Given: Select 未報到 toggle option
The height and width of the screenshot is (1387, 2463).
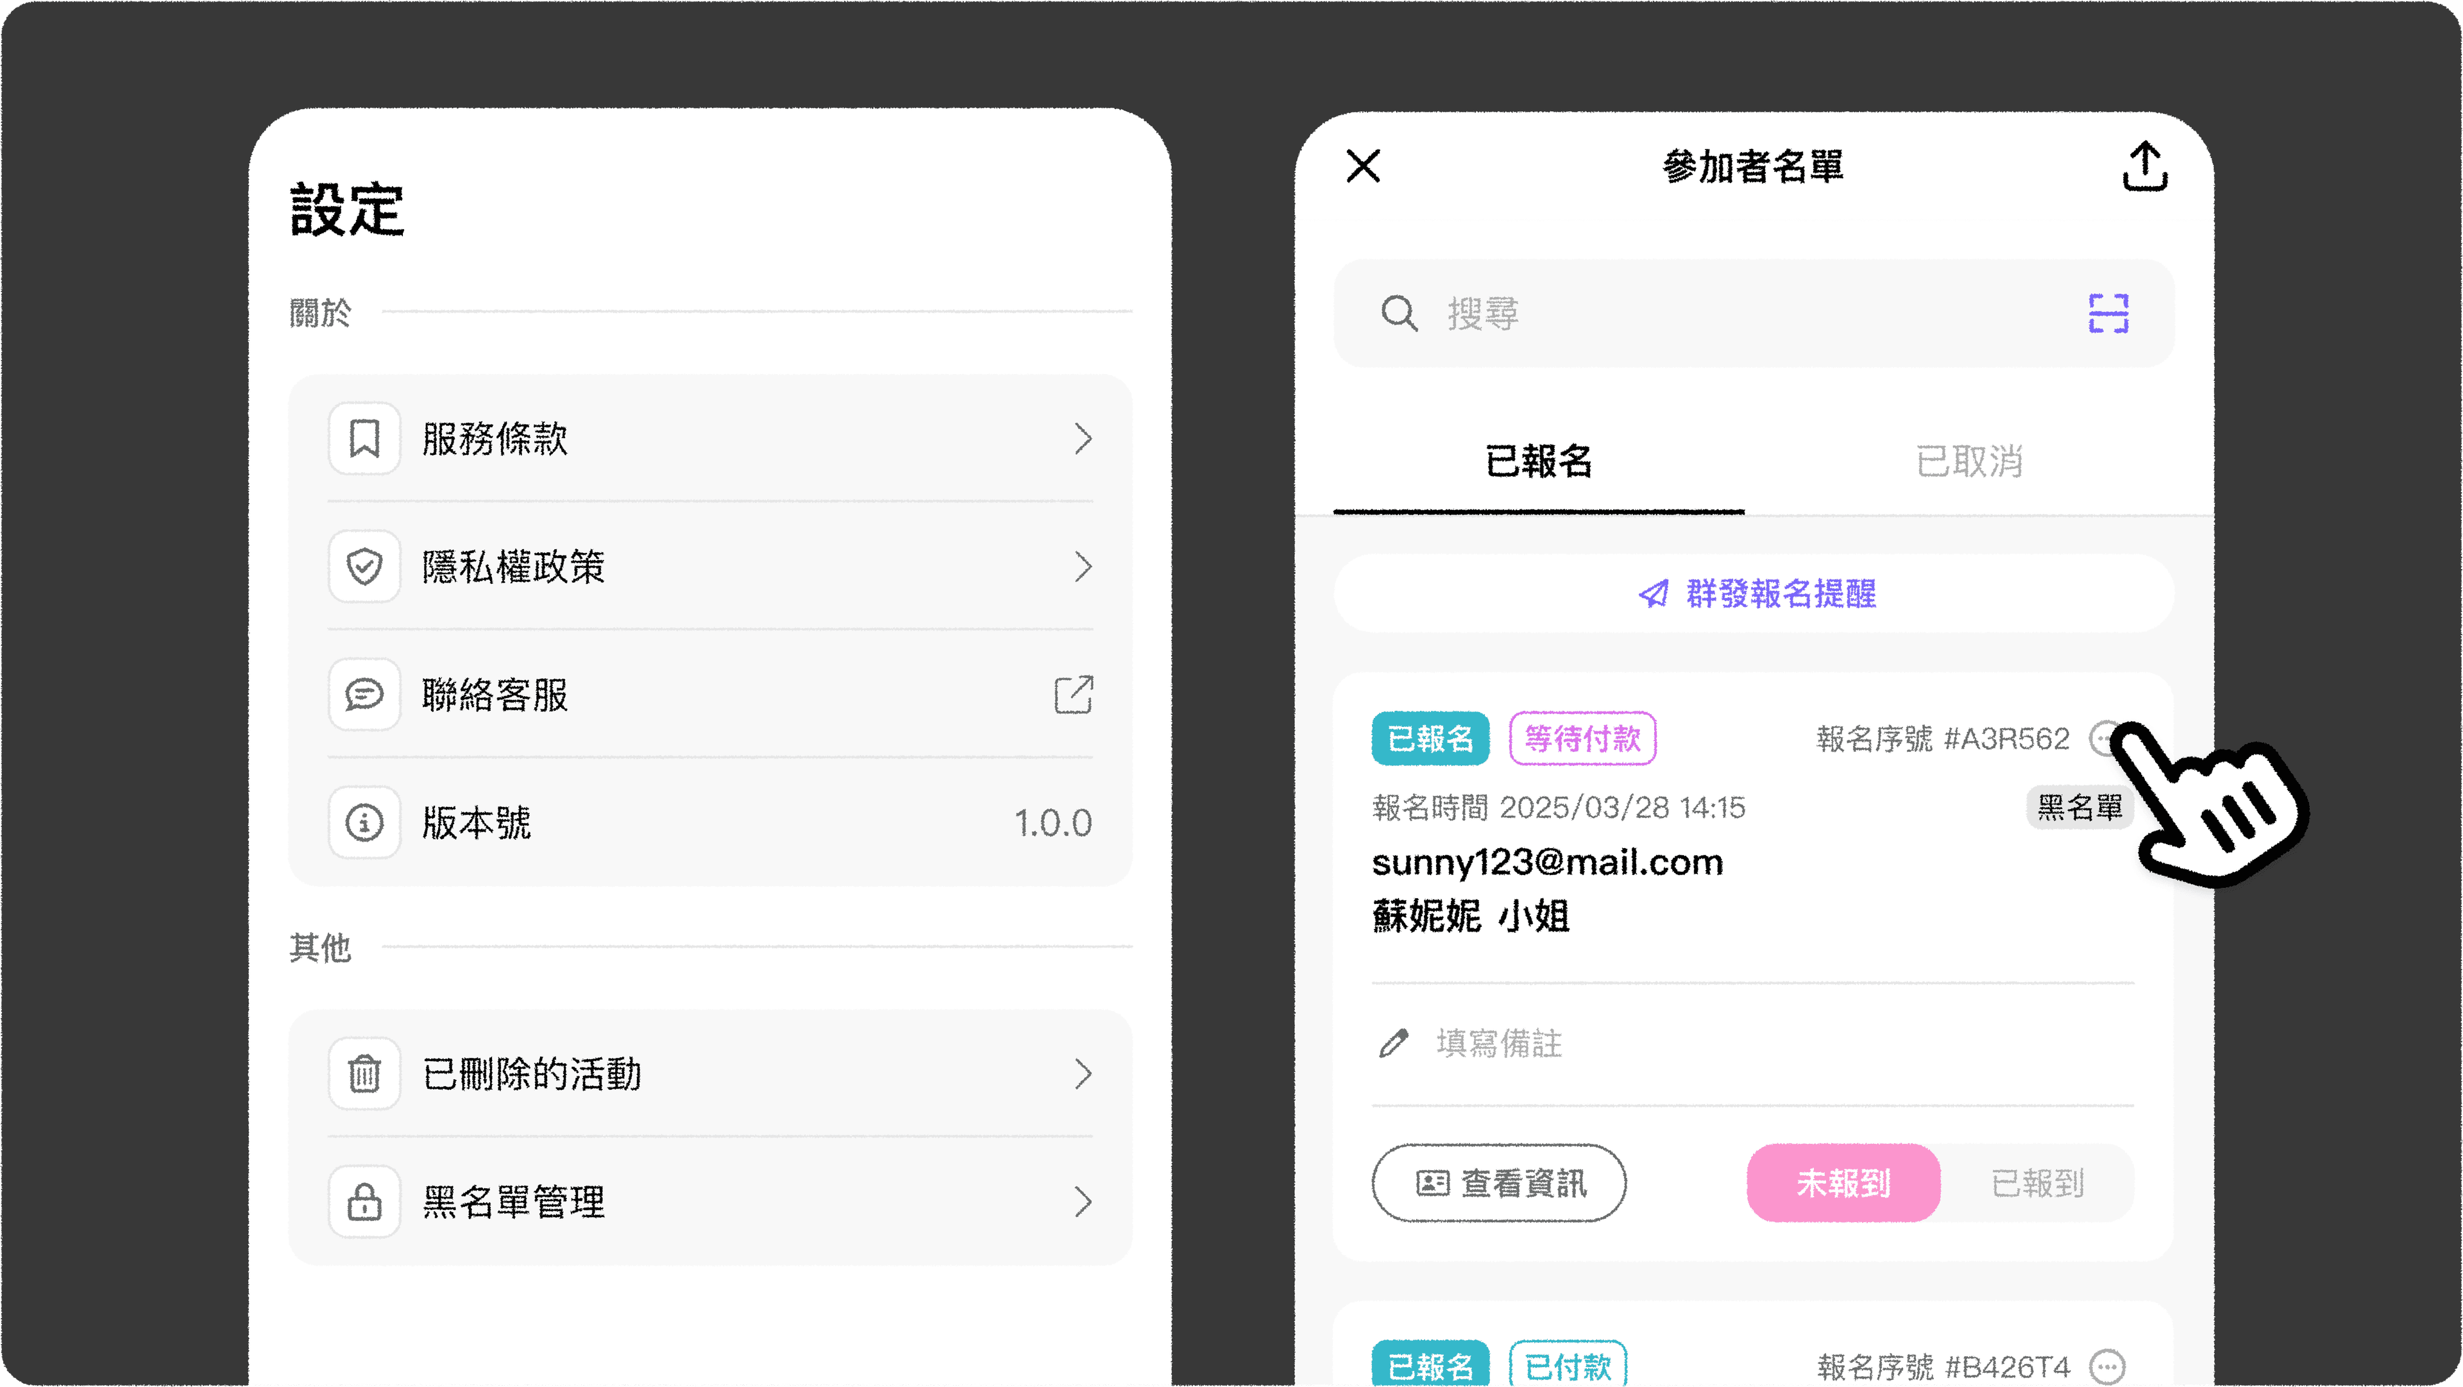Looking at the screenshot, I should (x=1843, y=1182).
